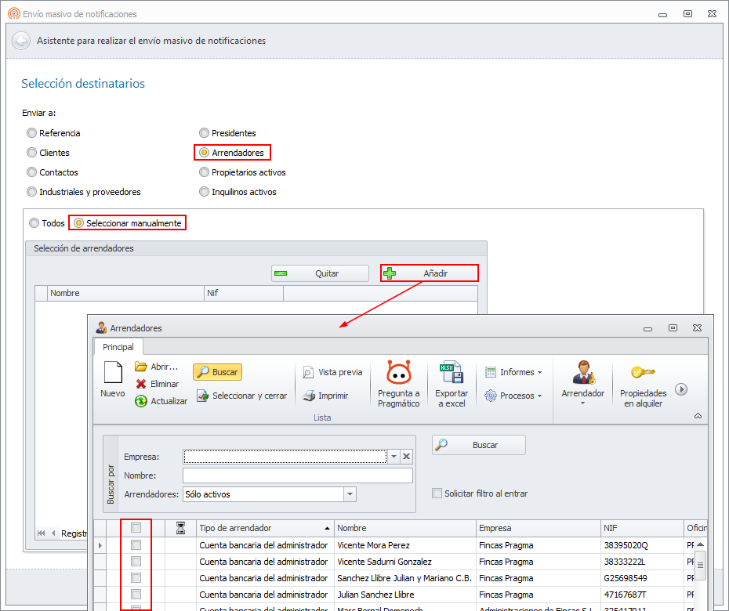This screenshot has height=611, width=729.
Task: Expand the Procesos menu
Action: [x=513, y=396]
